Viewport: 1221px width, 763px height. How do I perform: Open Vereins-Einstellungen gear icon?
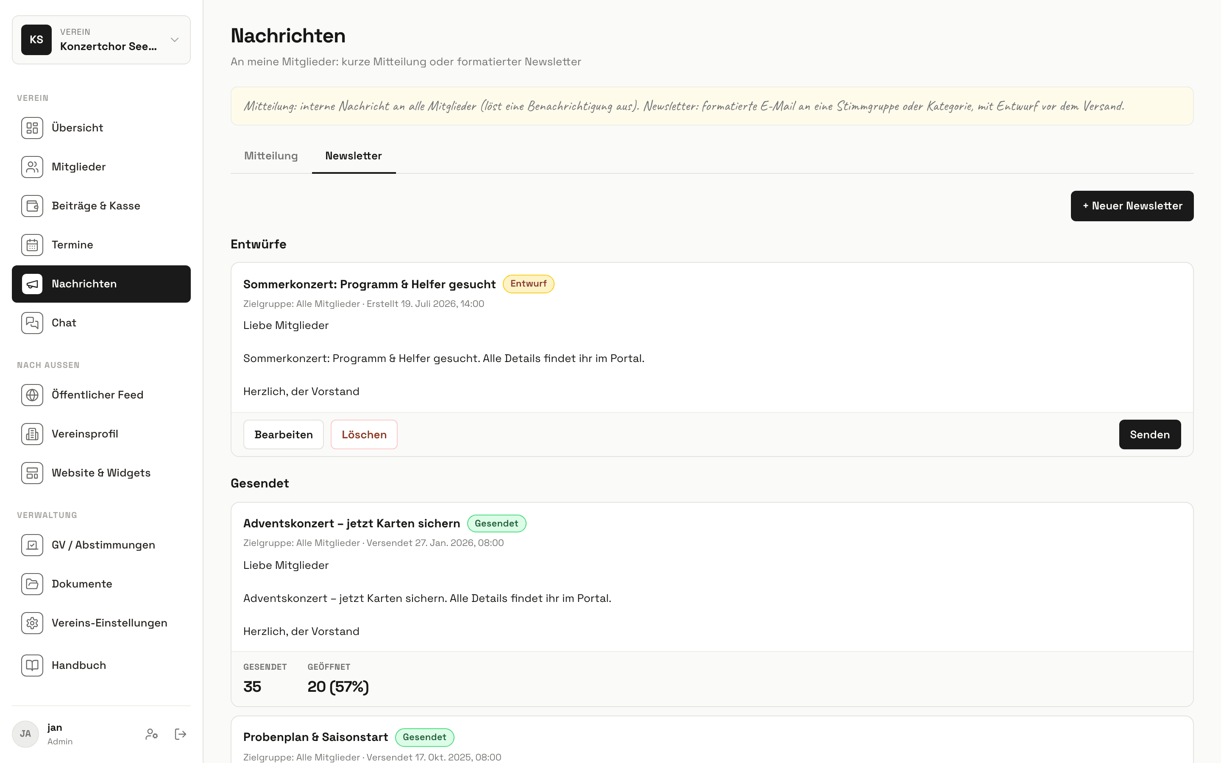[x=32, y=623]
